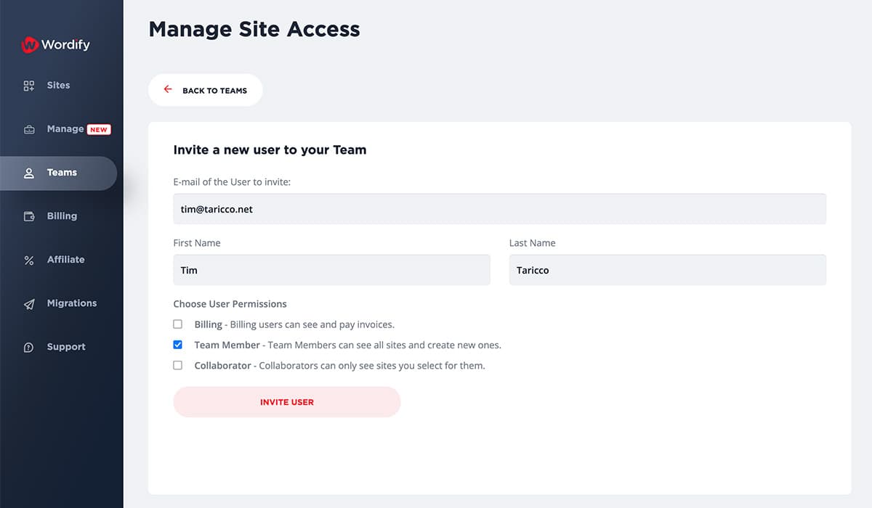Select Teams in the sidebar
The width and height of the screenshot is (872, 508).
pyautogui.click(x=58, y=173)
